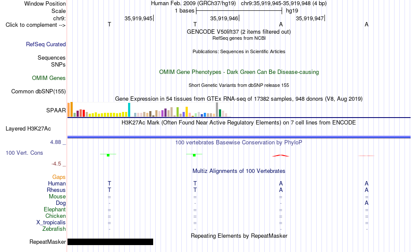This screenshot has width=411, height=252.
Task: Click the PhyloP Basewise Conservation track title
Action: click(239, 143)
